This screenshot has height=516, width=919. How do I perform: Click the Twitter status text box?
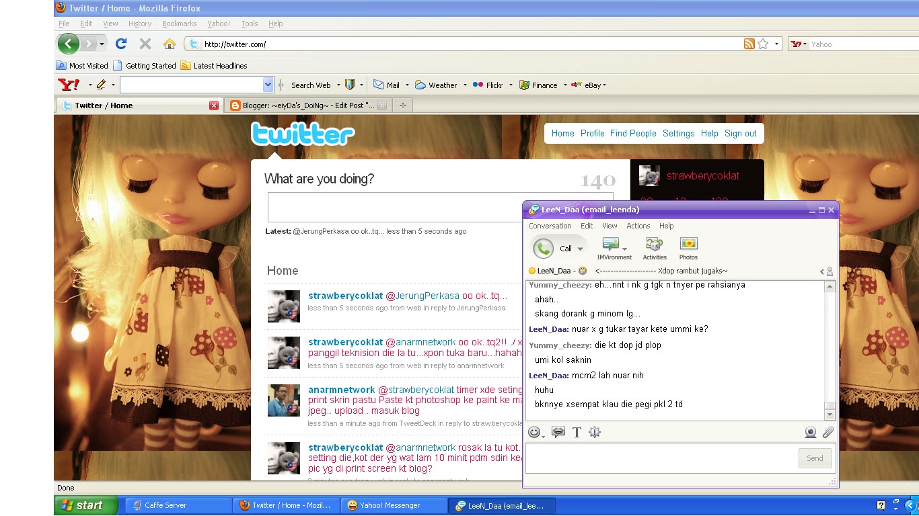click(x=440, y=207)
